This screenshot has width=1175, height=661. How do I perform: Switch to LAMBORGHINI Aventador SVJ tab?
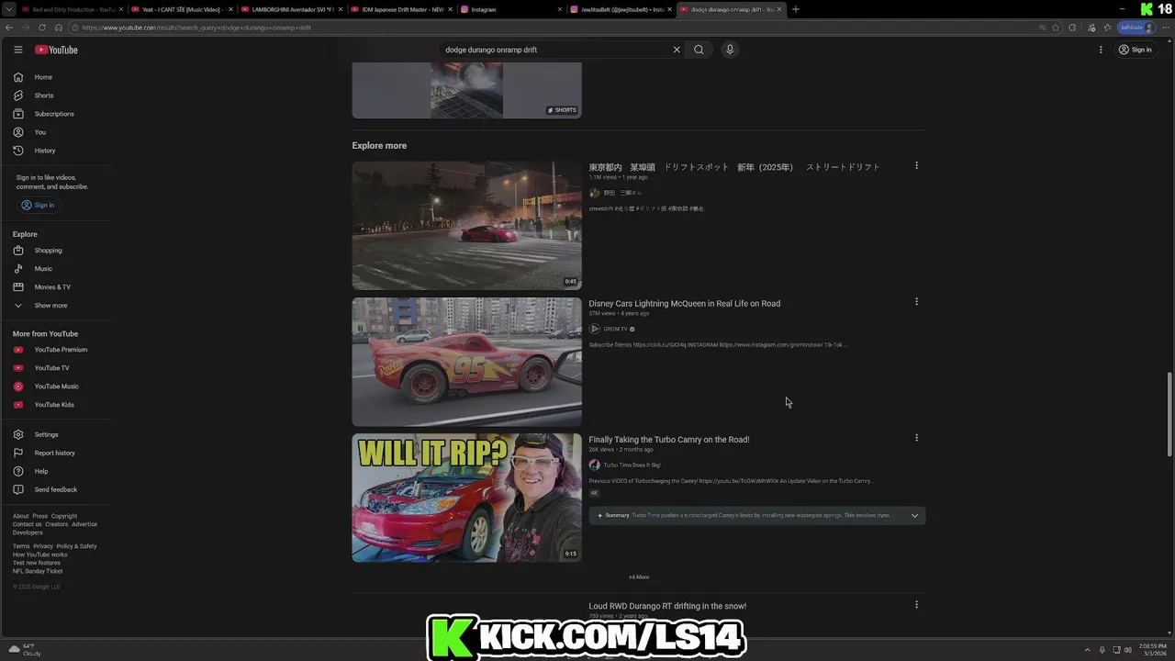(x=291, y=9)
